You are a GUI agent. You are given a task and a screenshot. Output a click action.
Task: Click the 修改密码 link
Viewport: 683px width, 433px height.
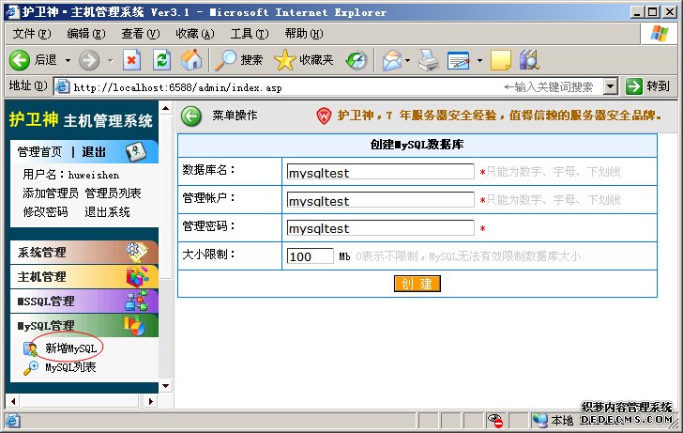pyautogui.click(x=45, y=212)
